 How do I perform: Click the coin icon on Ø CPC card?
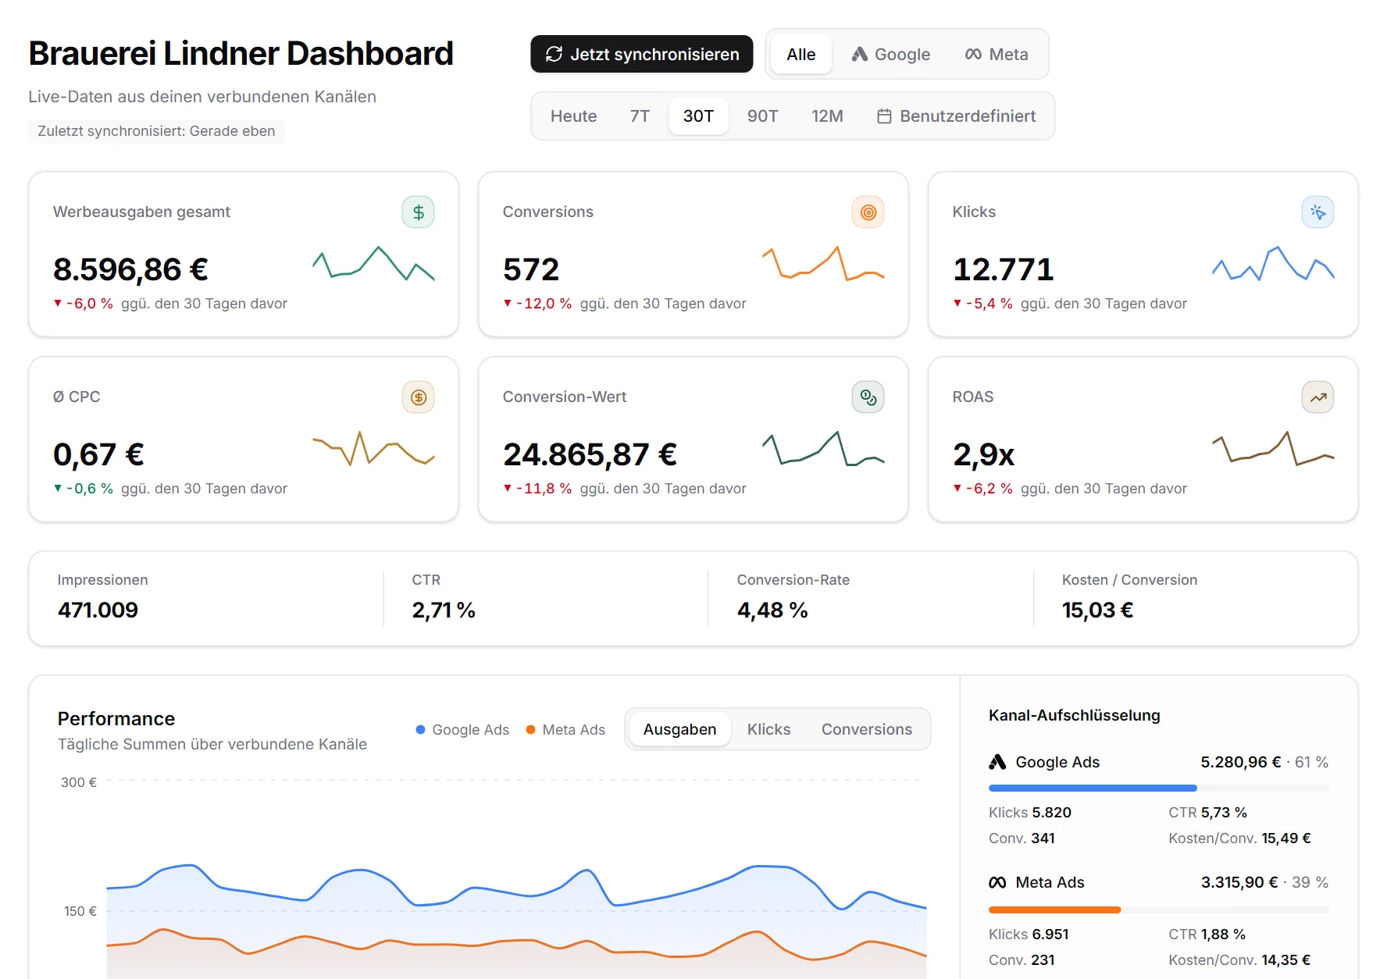coord(418,397)
